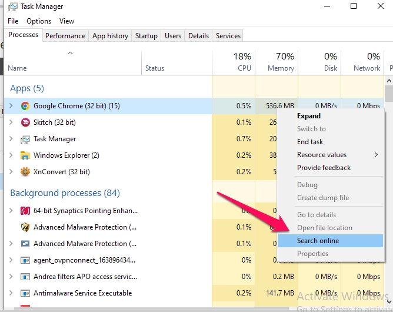Click Google Chrome's 0.5% CPU value
Image resolution: width=393 pixels, height=312 pixels.
(244, 106)
